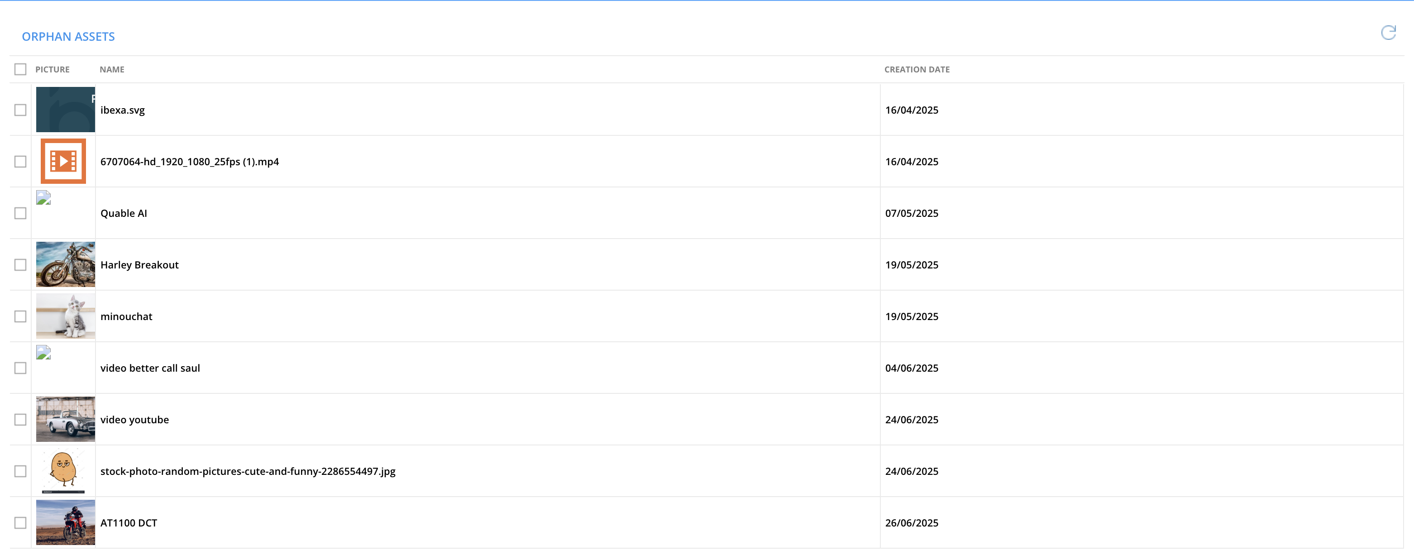Open the video youtube car thumbnail

pyautogui.click(x=65, y=419)
